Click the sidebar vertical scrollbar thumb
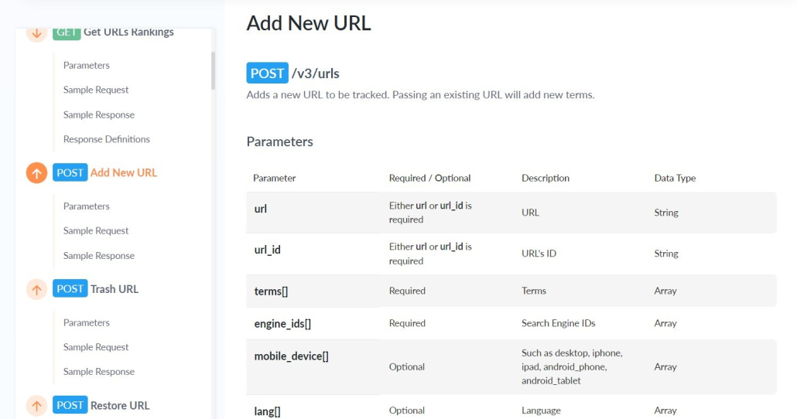This screenshot has height=419, width=797. coord(213,70)
